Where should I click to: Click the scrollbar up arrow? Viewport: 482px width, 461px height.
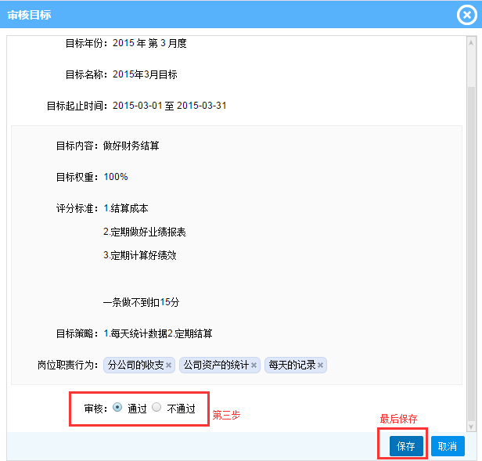(x=471, y=43)
